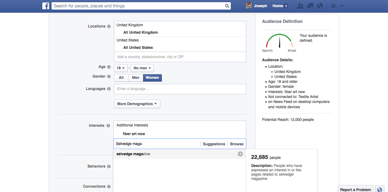Select the selvedge magazine suggestion row

(x=180, y=154)
